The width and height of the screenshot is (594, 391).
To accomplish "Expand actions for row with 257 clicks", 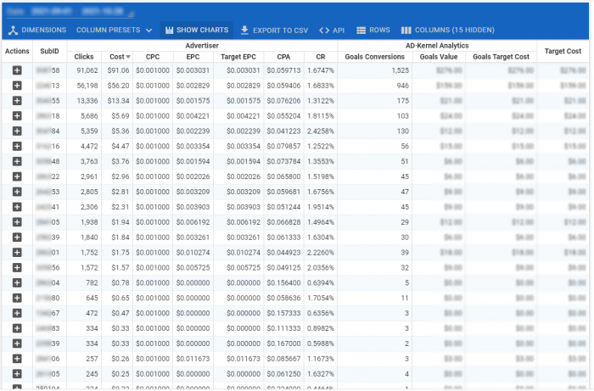I will [x=17, y=359].
